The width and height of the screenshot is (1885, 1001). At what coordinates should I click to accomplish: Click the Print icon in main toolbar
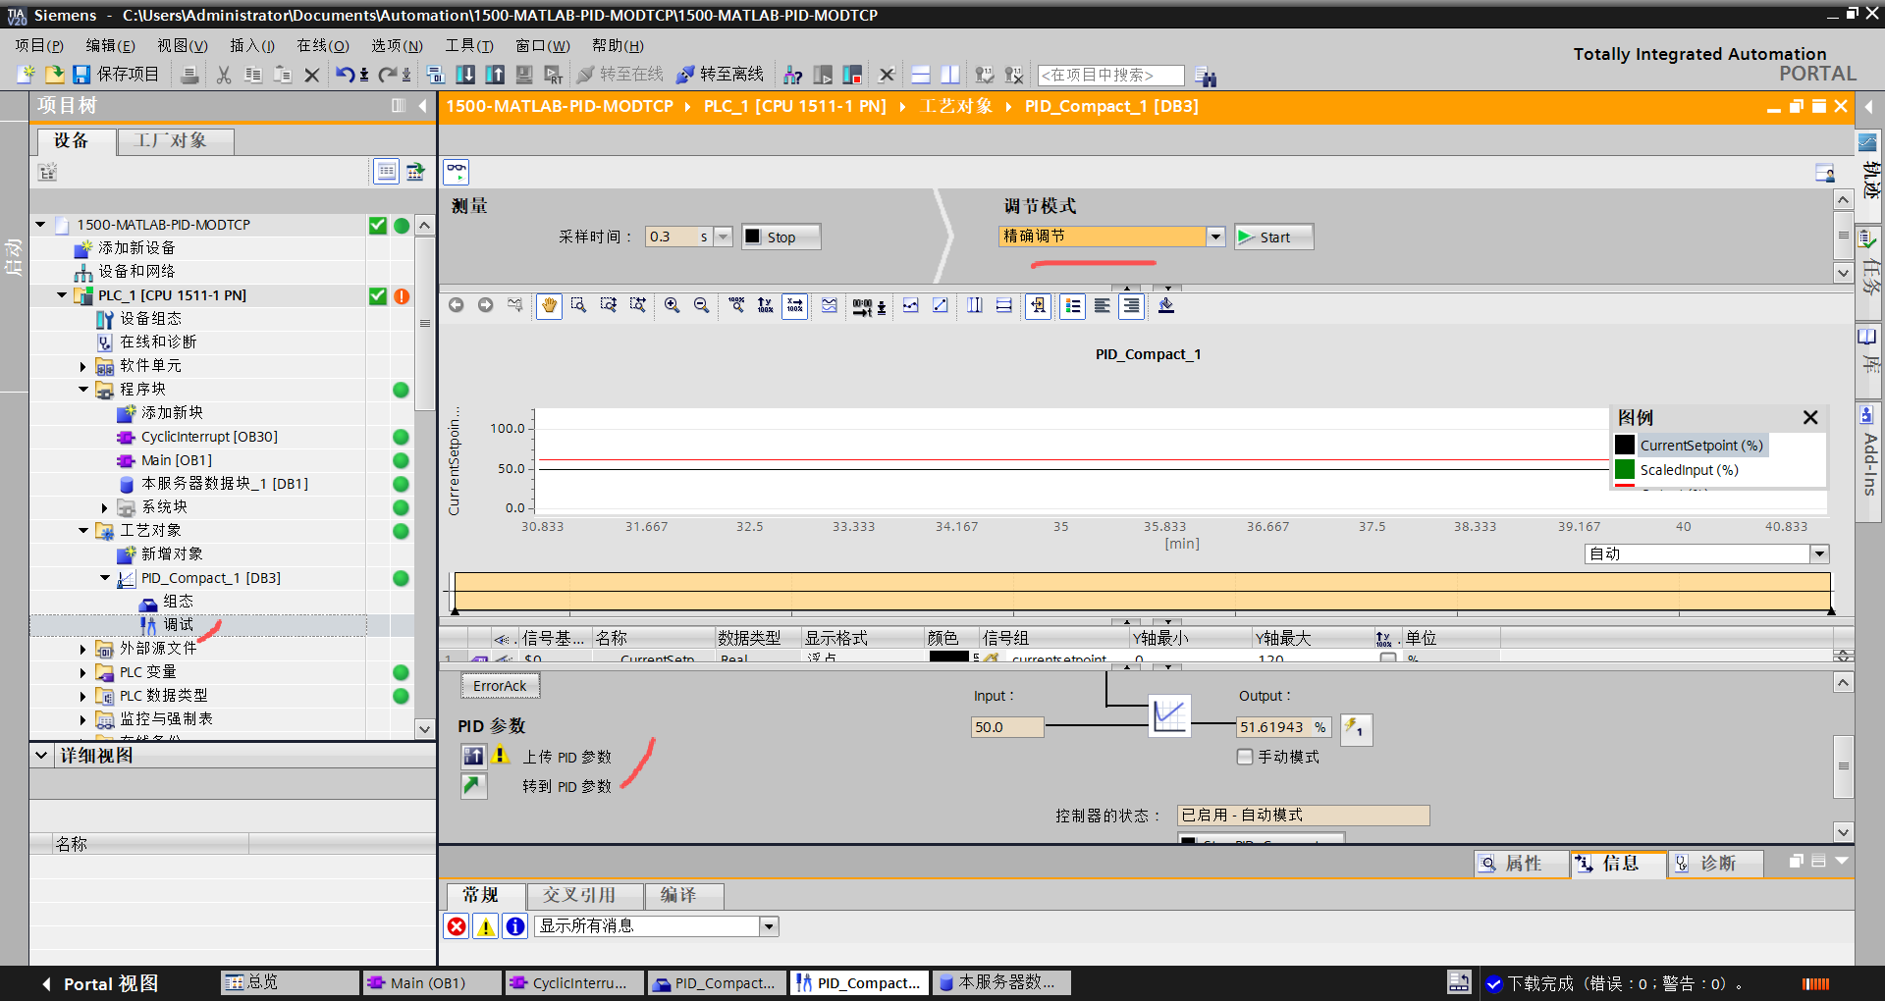coord(189,75)
